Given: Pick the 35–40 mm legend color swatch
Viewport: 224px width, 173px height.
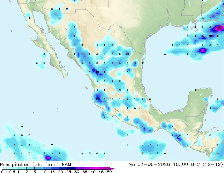Looking at the screenshot, I should tap(88, 168).
